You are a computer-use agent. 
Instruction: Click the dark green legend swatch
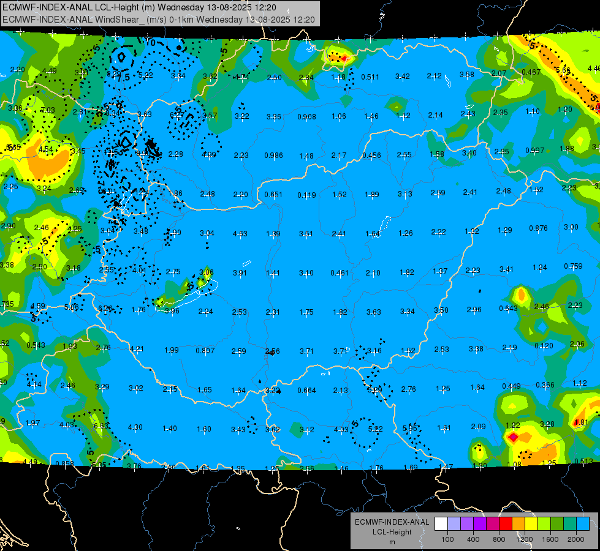tap(556, 523)
